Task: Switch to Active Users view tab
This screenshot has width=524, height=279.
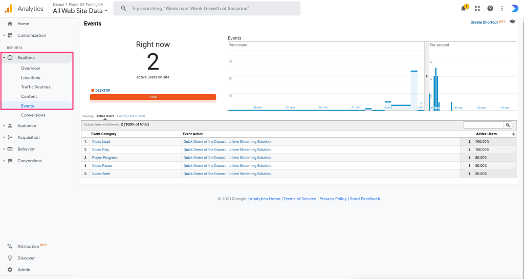Action: click(x=105, y=116)
